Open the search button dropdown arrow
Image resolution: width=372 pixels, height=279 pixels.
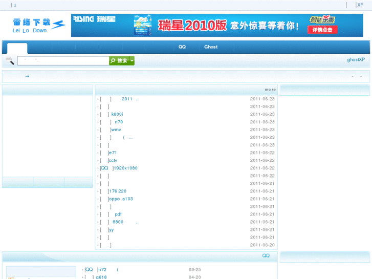click(132, 61)
